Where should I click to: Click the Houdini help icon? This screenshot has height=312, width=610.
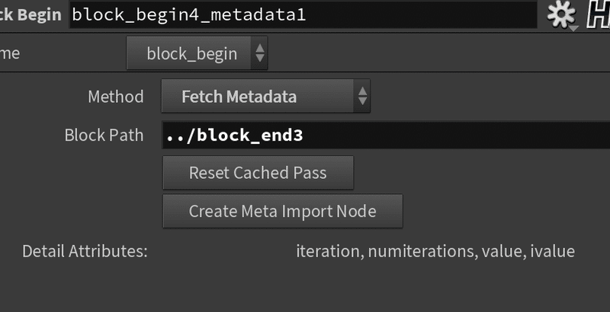596,14
